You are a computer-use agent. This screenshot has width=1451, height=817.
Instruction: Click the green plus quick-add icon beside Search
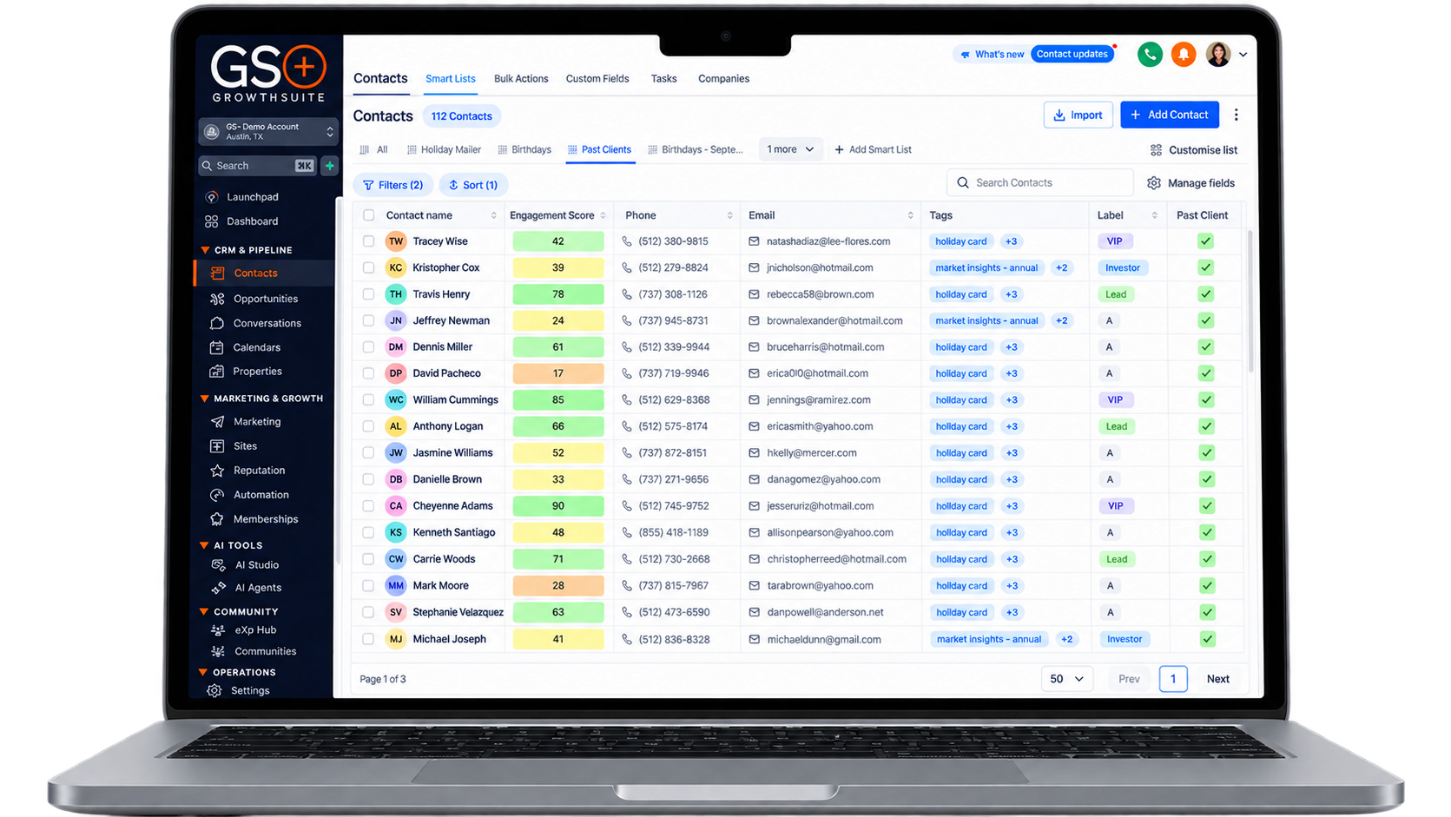[330, 165]
